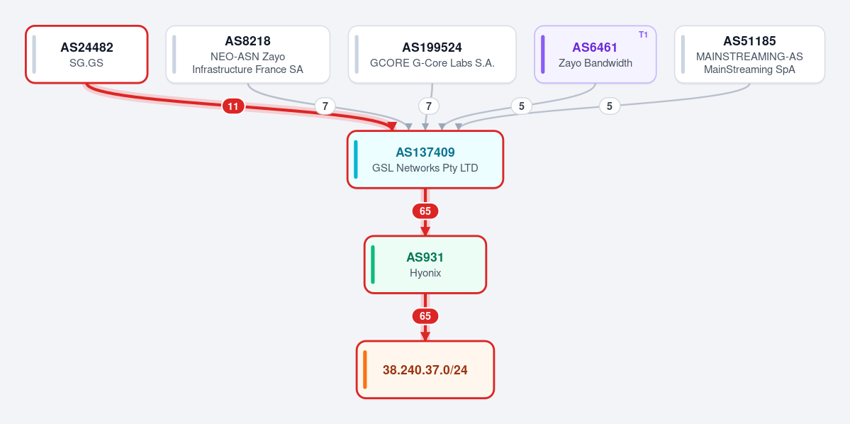Select the AS24482 SG.GS node
The image size is (850, 424).
pyautogui.click(x=86, y=54)
